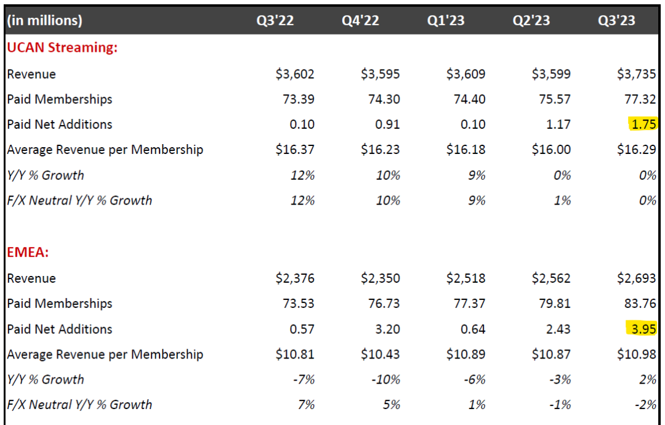Click the "(in millions)" header cell
Screen dimensions: 665x425
pos(44,20)
